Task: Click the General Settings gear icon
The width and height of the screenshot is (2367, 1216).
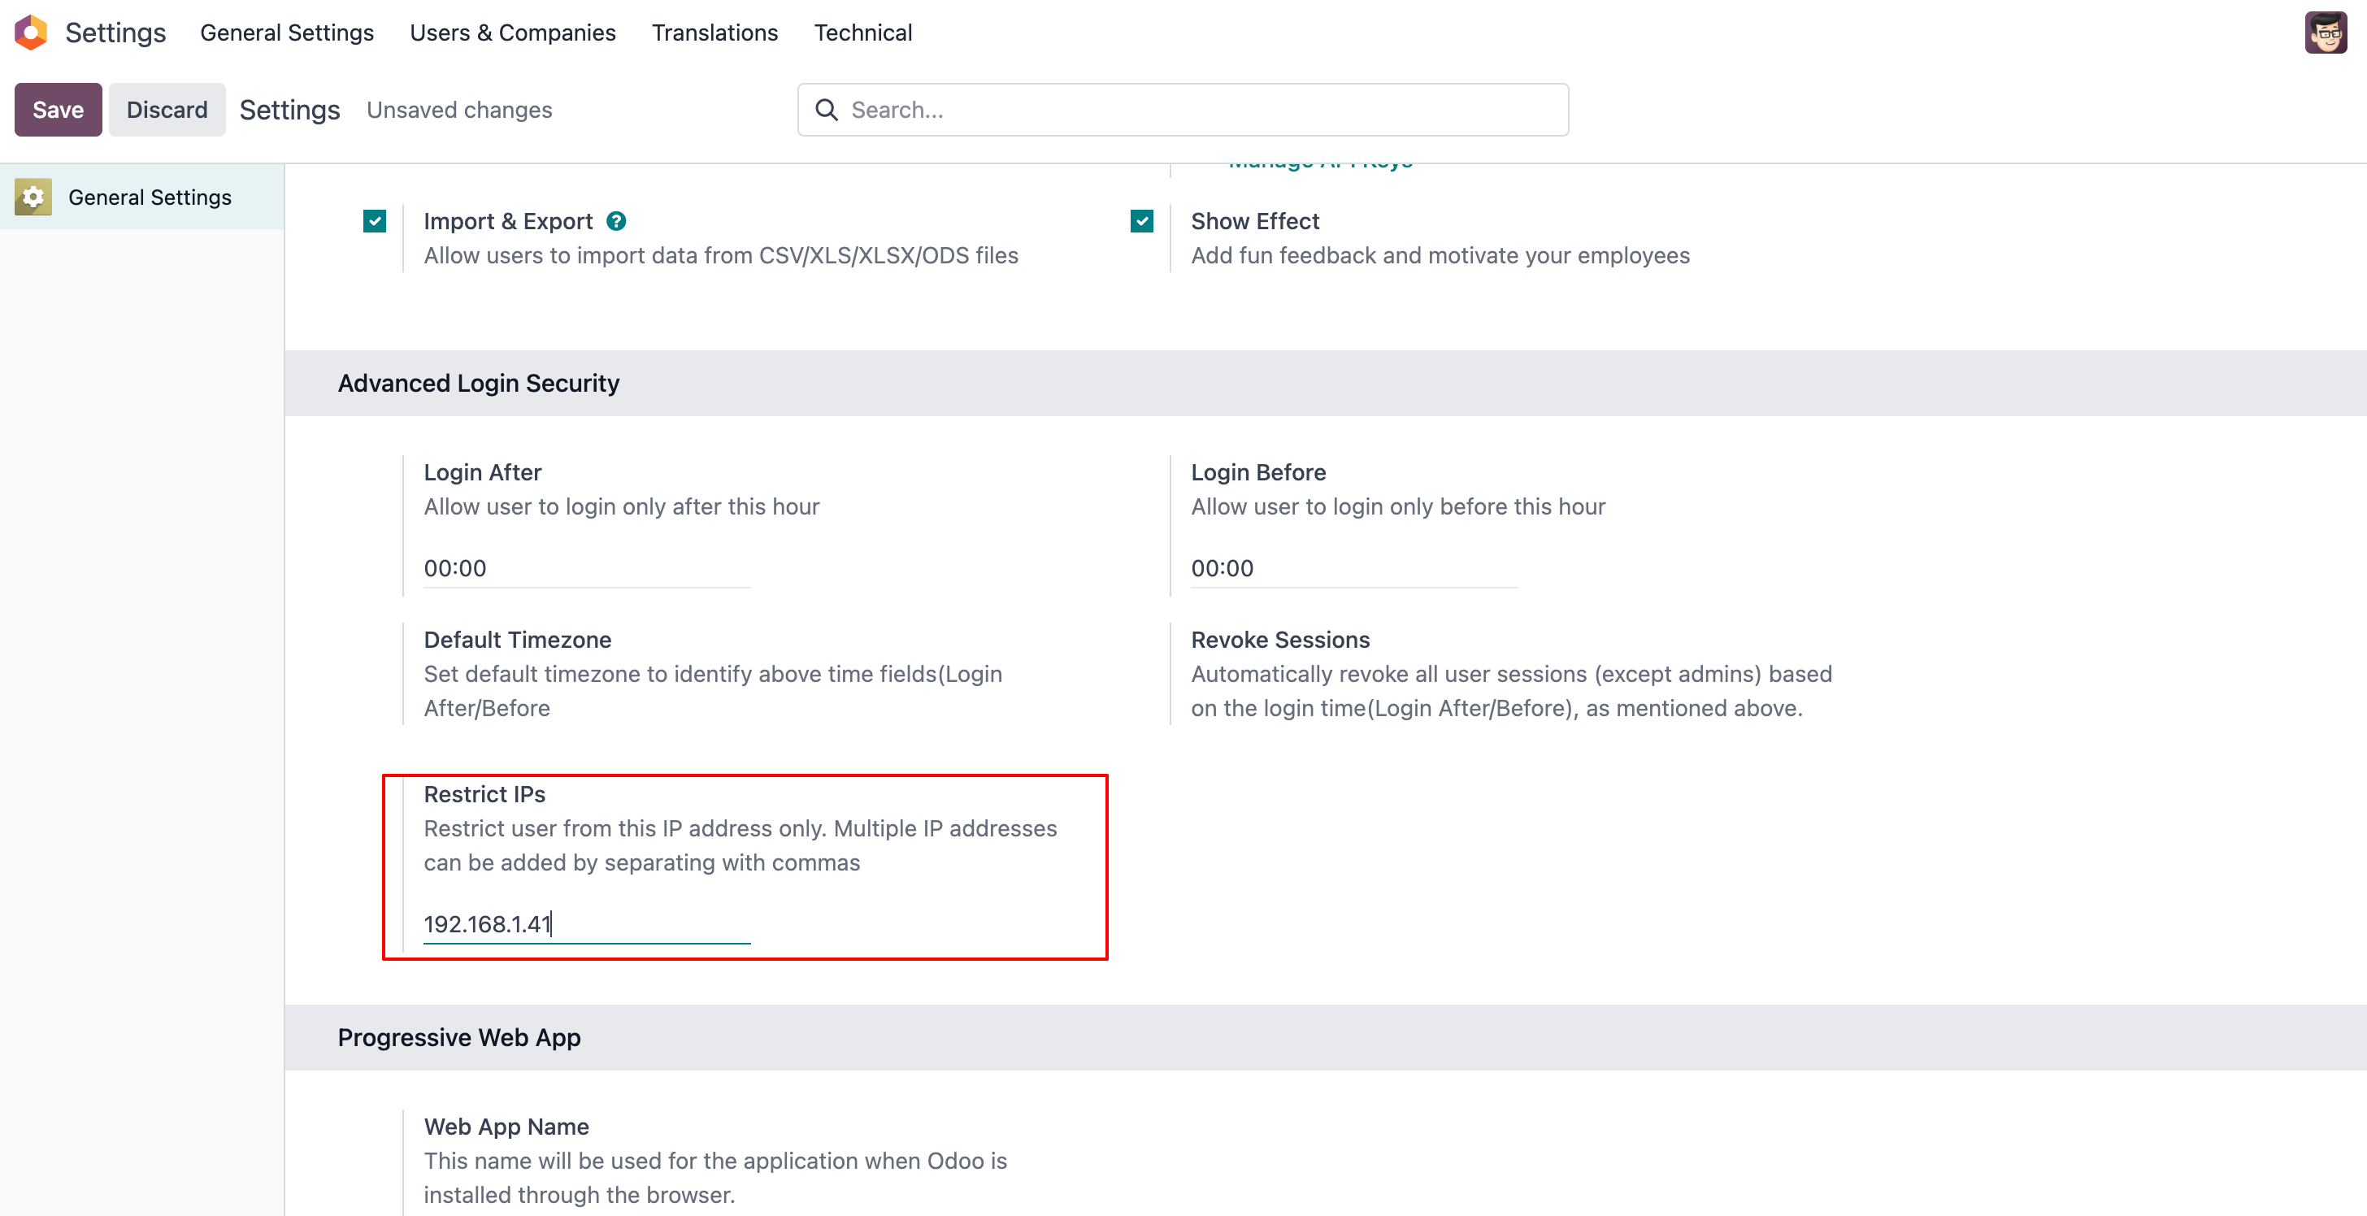Action: pos(33,197)
